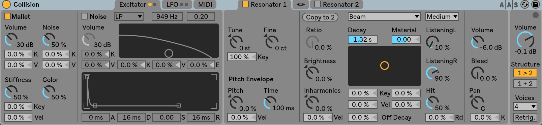Screen dimensions: 542x125
Task: Toggle the Collision device activator
Action: click(x=6, y=4)
